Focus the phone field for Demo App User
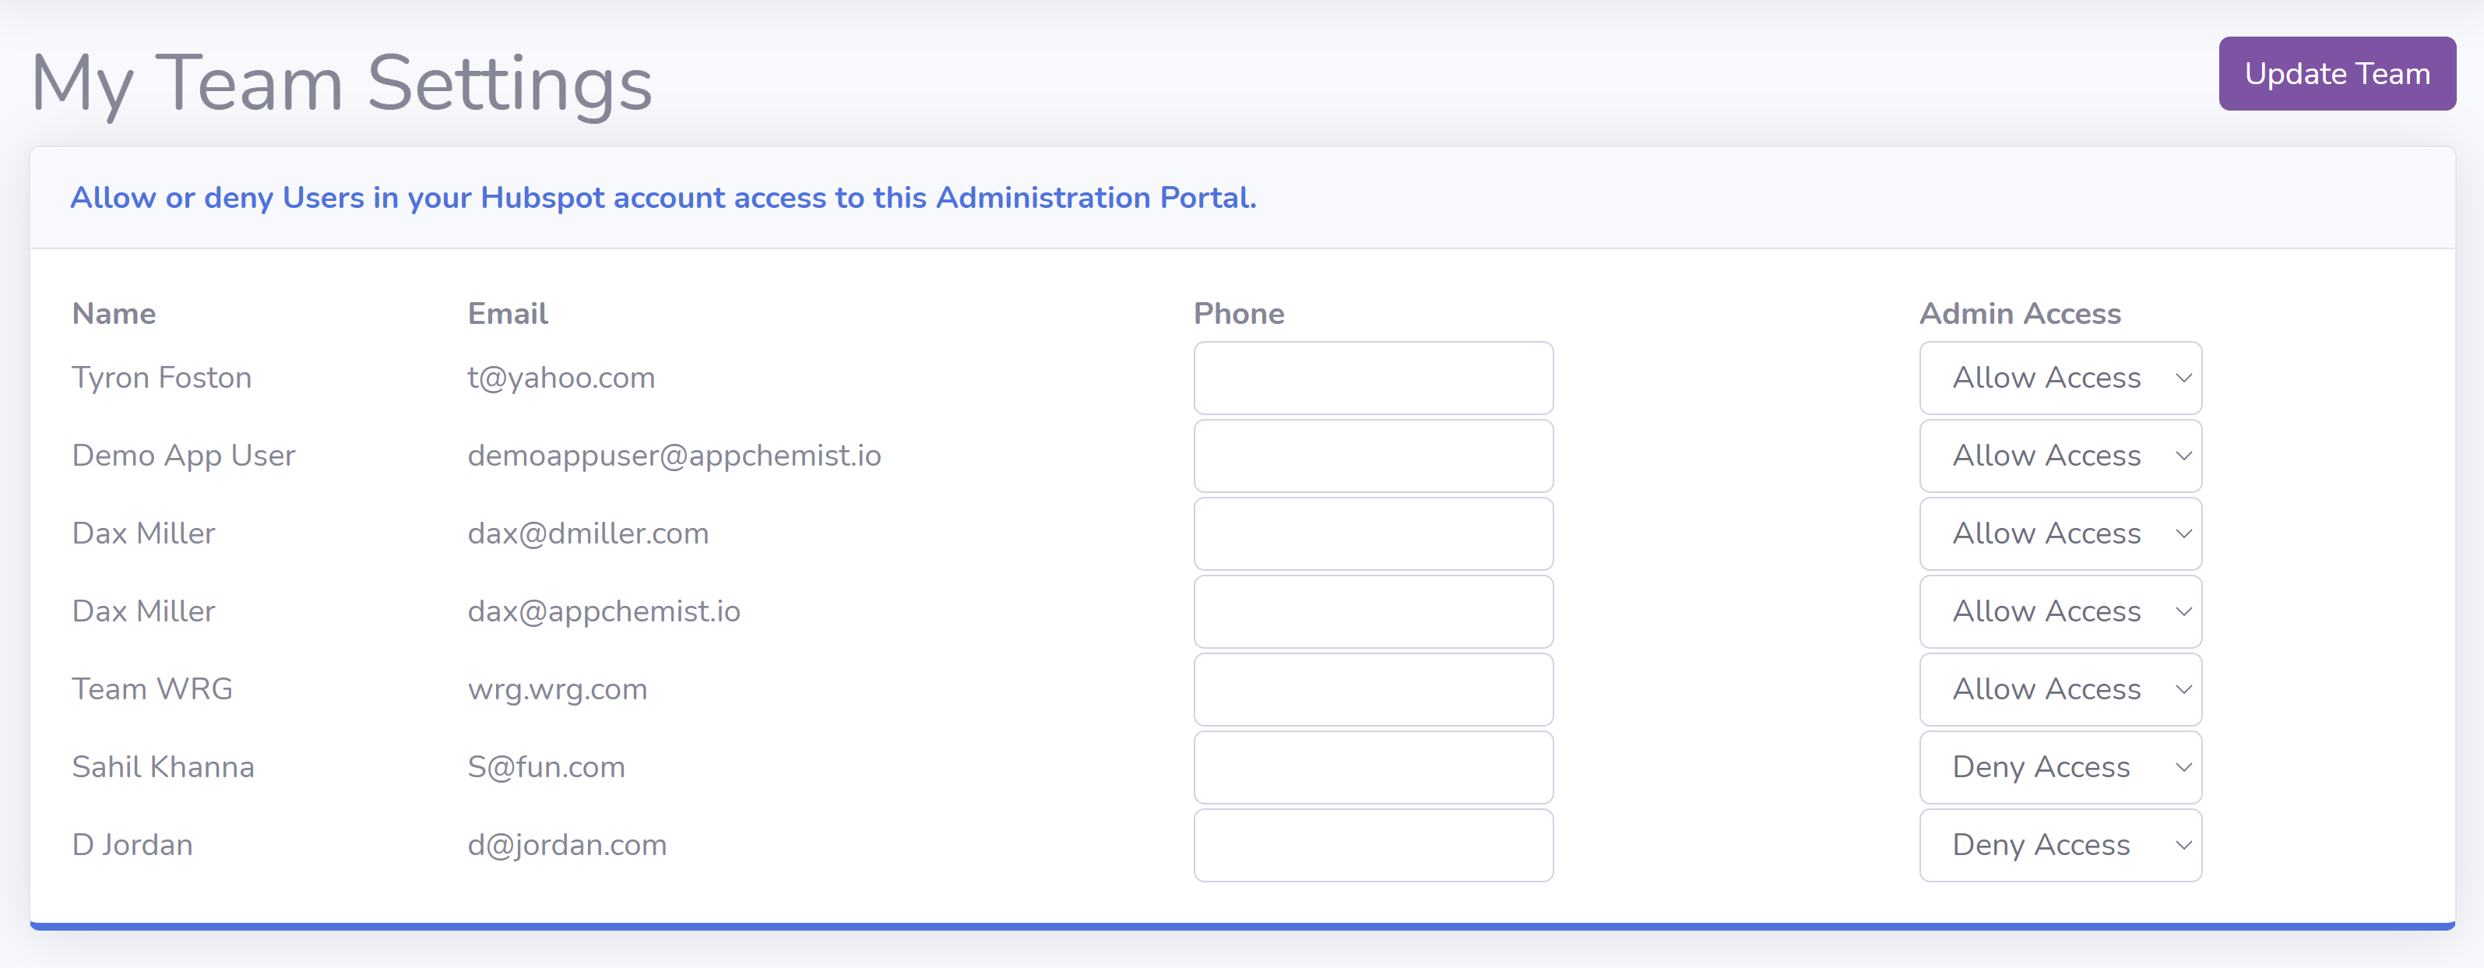The image size is (2484, 968). click(1373, 456)
